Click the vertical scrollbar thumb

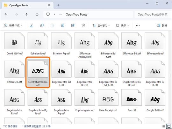pyautogui.click(x=170, y=75)
